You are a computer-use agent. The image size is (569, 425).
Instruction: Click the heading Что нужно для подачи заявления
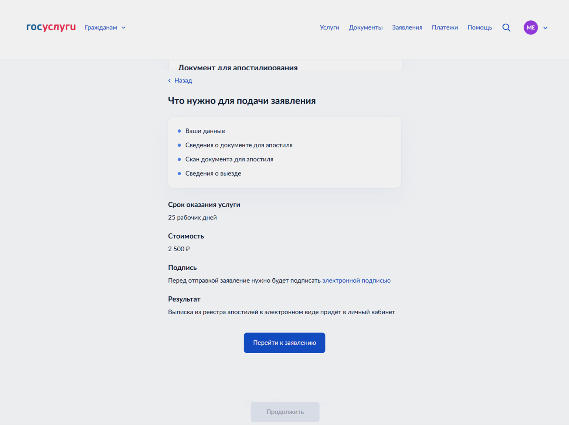pyautogui.click(x=242, y=101)
